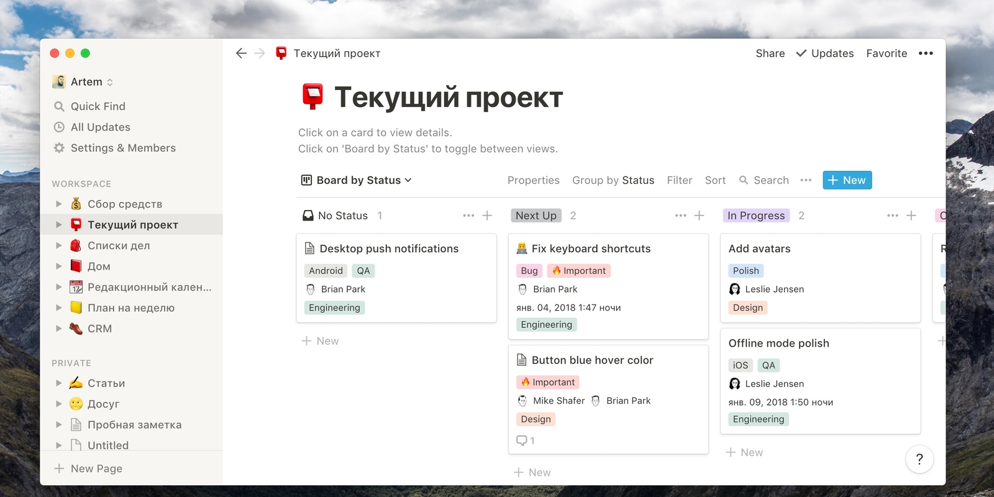Open the Sort menu
Screen dimensions: 994x497
[715, 180]
